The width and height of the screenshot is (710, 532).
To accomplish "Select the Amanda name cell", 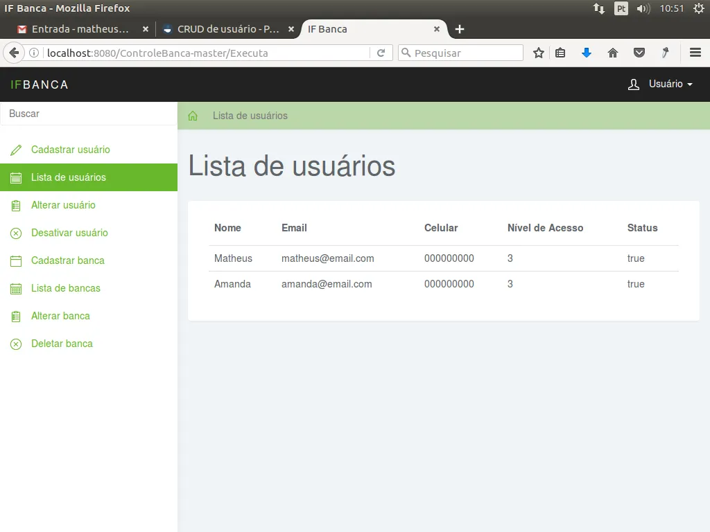I will tap(232, 284).
